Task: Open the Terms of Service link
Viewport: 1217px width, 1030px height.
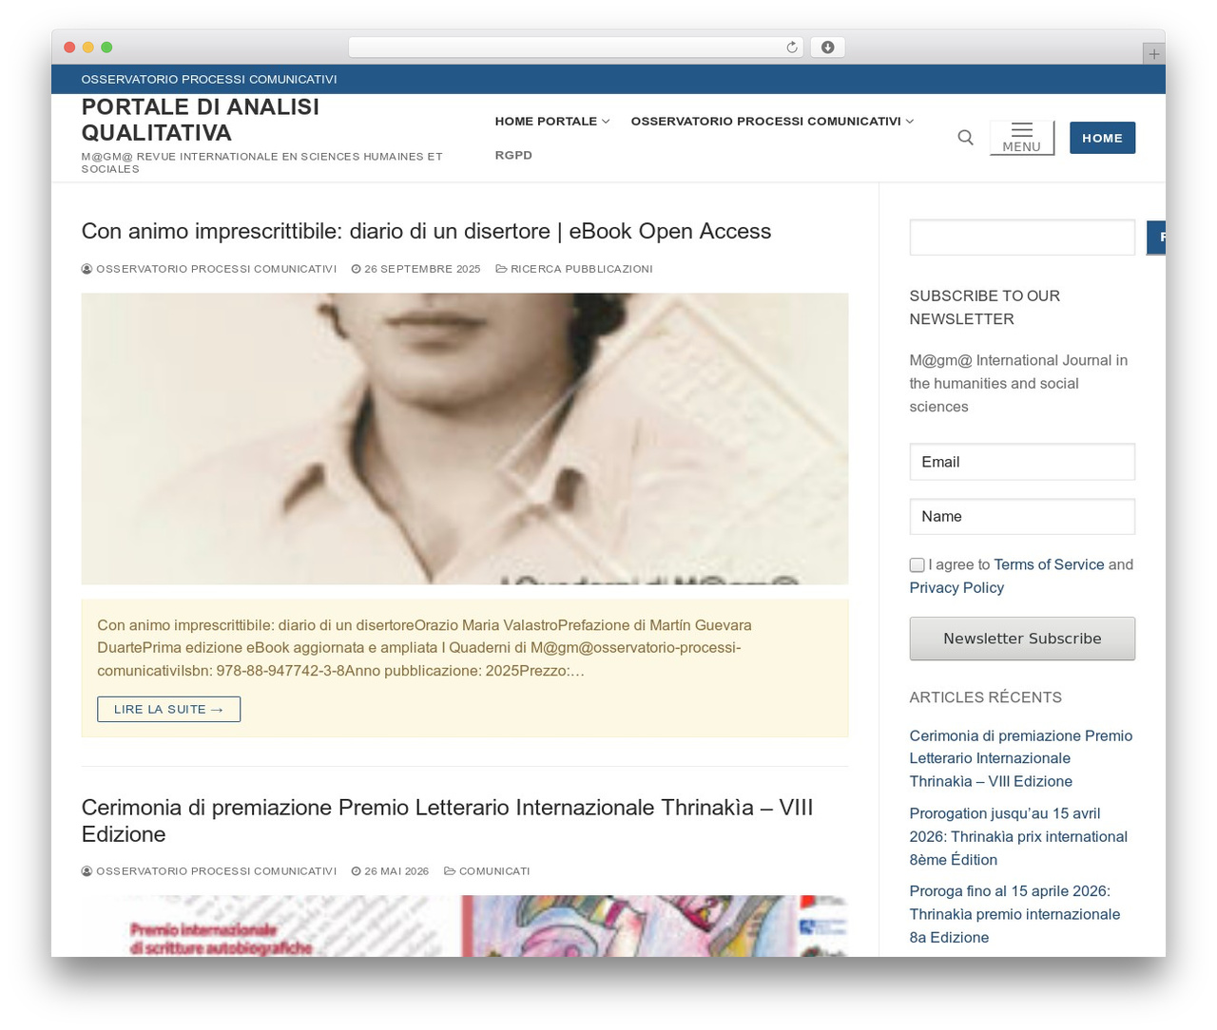Action: click(x=1049, y=564)
